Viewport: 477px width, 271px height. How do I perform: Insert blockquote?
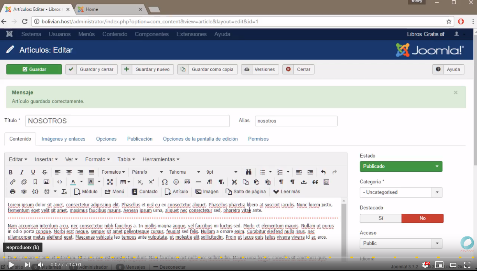pos(315,182)
